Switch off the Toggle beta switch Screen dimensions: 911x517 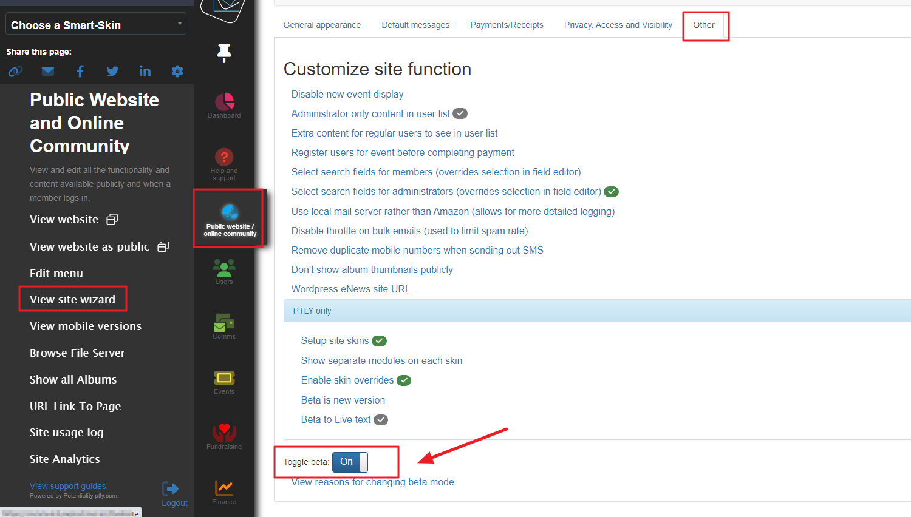click(350, 462)
